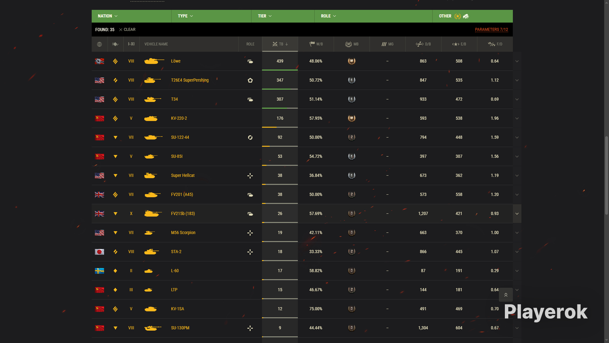609x343 pixels.
Task: Sort by the nation globe column icon
Action: pos(99,44)
